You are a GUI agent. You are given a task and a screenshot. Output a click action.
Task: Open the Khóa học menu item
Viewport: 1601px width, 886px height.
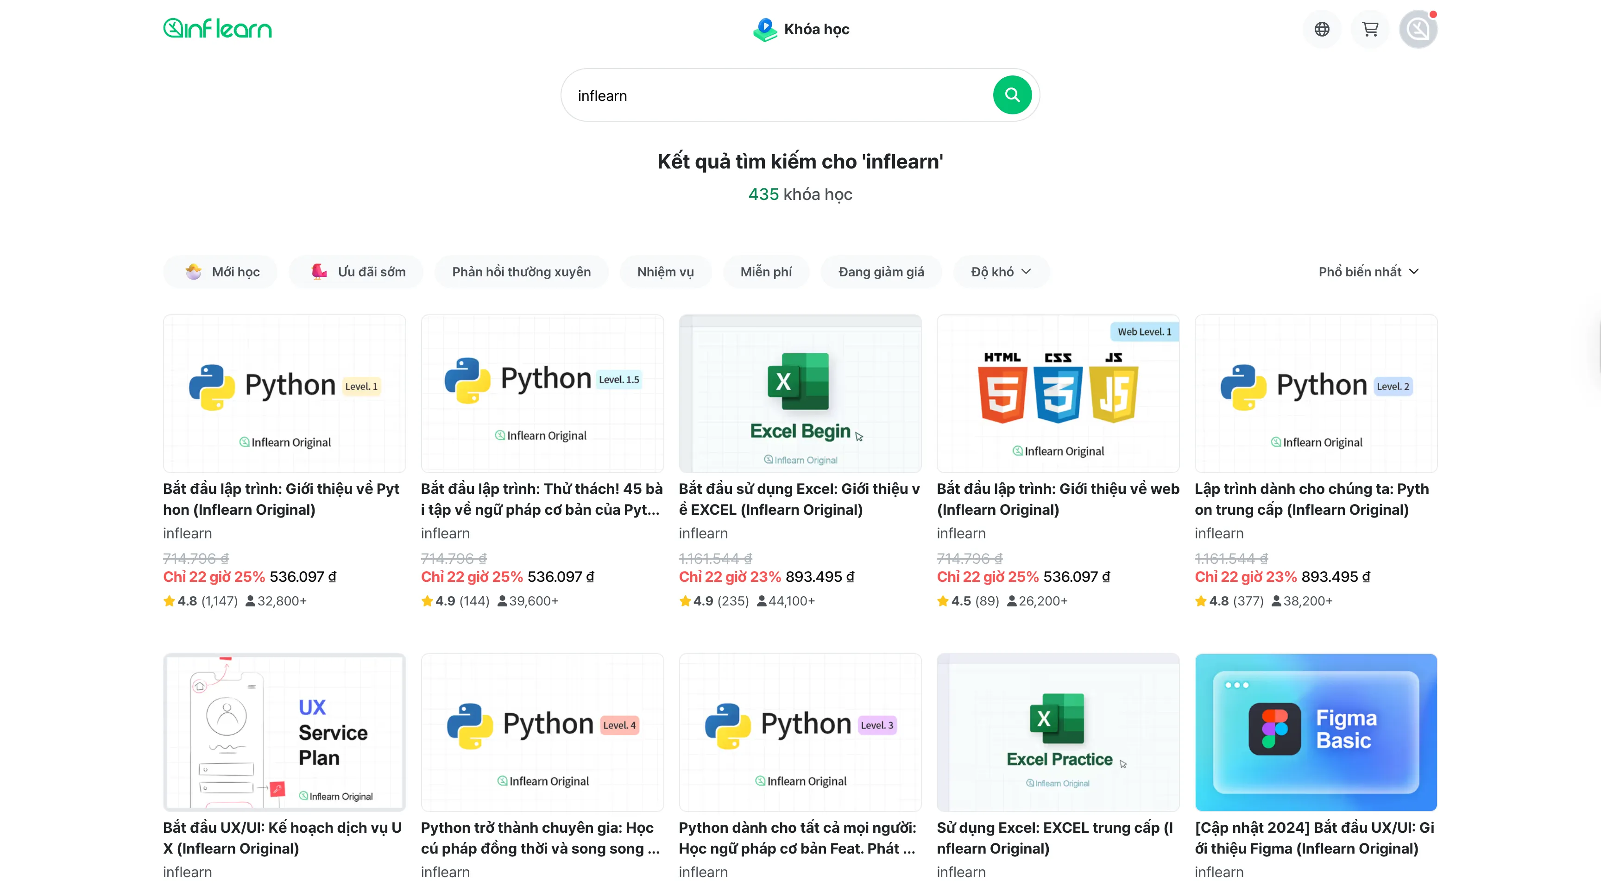click(x=816, y=29)
